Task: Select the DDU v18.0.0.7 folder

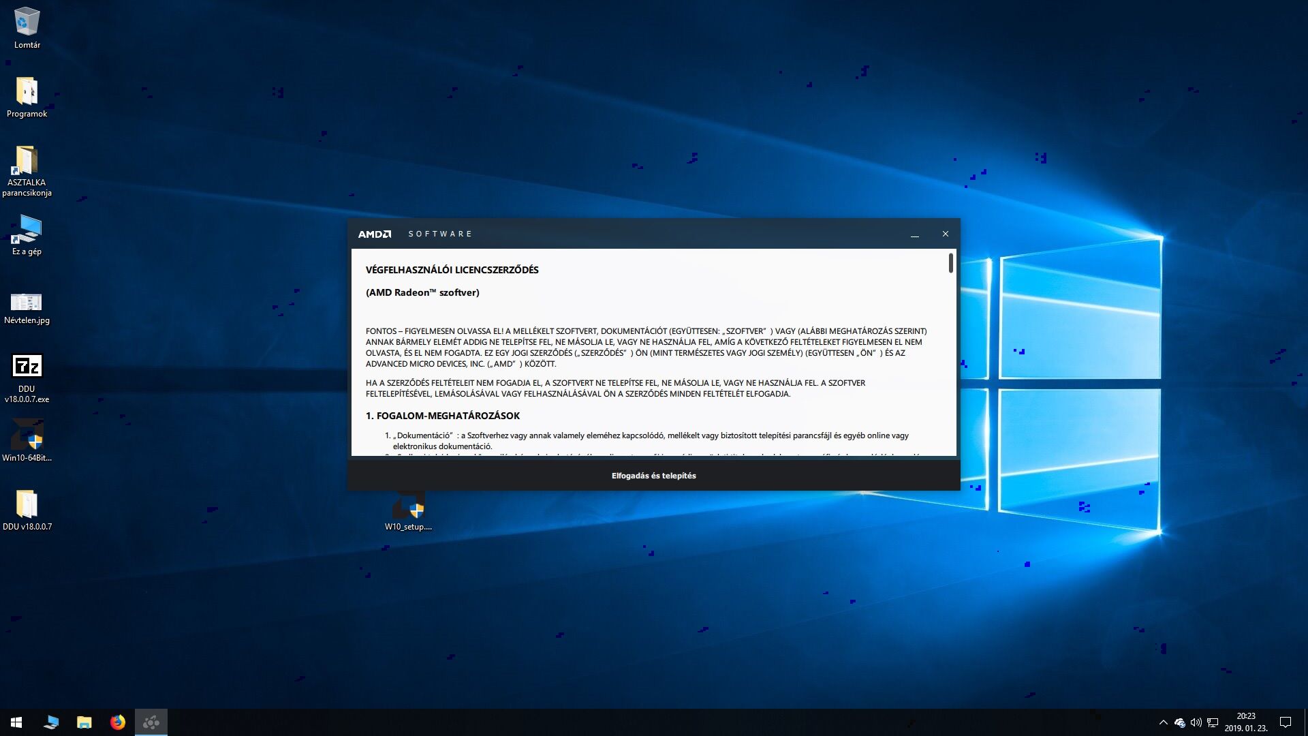Action: 27,510
